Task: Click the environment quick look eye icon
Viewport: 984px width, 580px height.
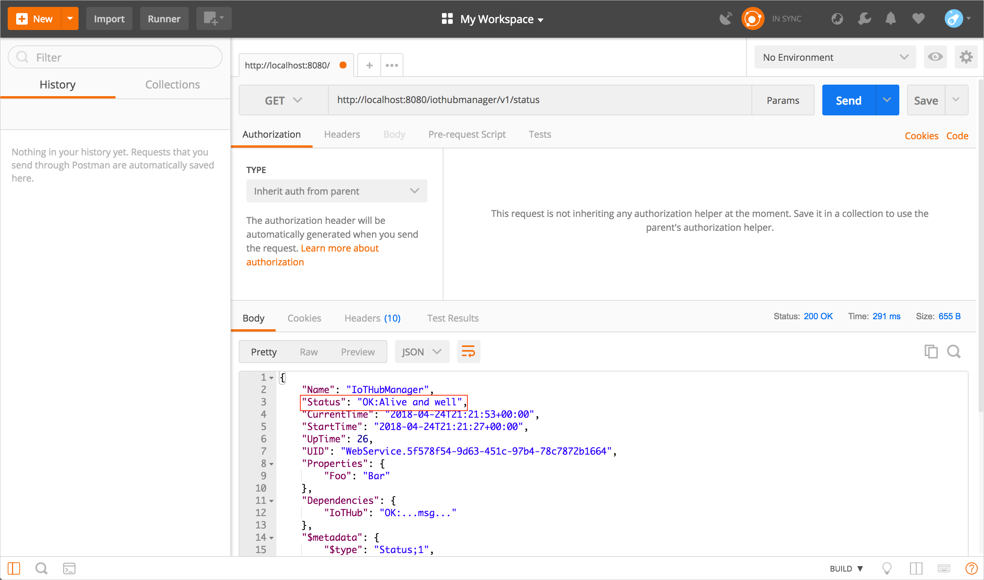Action: tap(935, 57)
